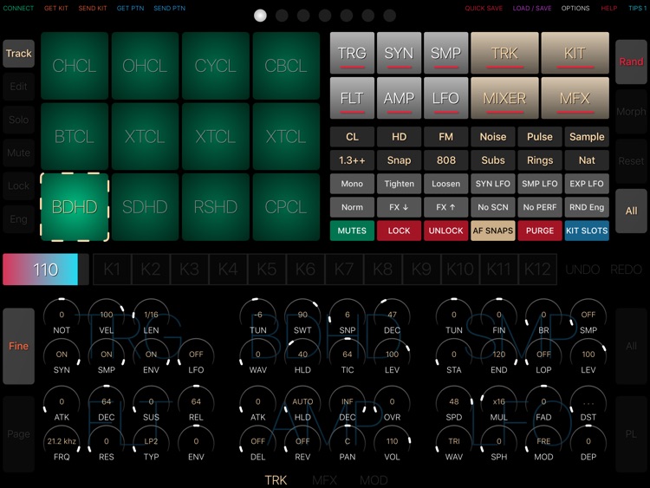Viewport: 650px width, 488px height.
Task: Toggle the LFO trigger OFF knob
Action: click(196, 355)
